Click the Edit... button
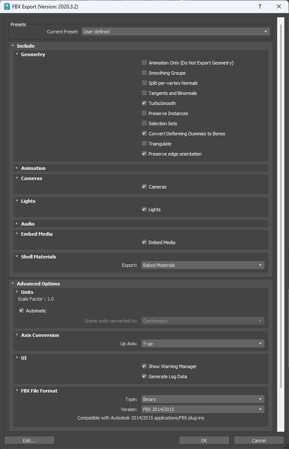 pos(29,441)
